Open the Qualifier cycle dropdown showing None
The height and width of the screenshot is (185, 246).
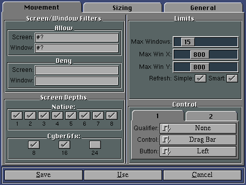(x=198, y=128)
